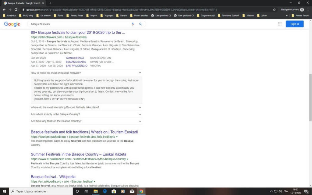Open the Chrome three-dot menu
The height and width of the screenshot is (195, 312).
(308, 9)
